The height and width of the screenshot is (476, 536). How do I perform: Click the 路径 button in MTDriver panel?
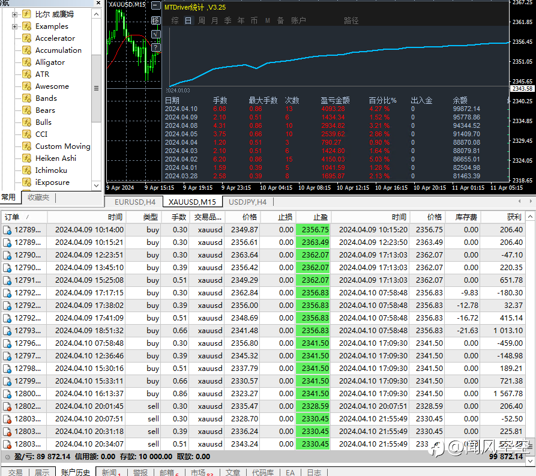[x=351, y=20]
